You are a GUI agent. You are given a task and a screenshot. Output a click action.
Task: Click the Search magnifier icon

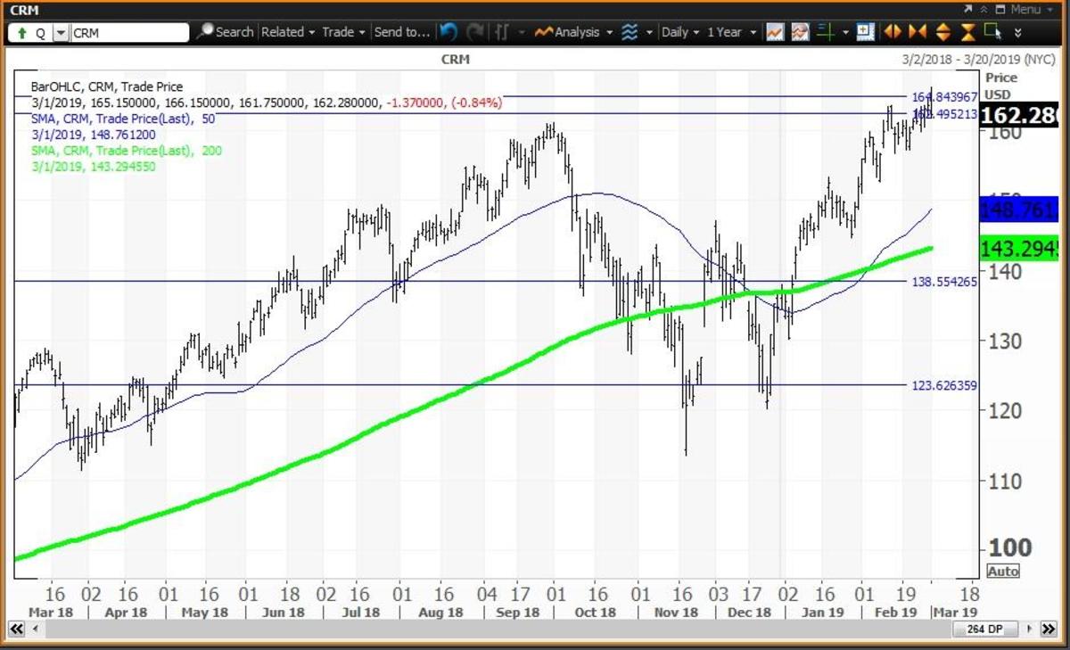click(x=206, y=32)
